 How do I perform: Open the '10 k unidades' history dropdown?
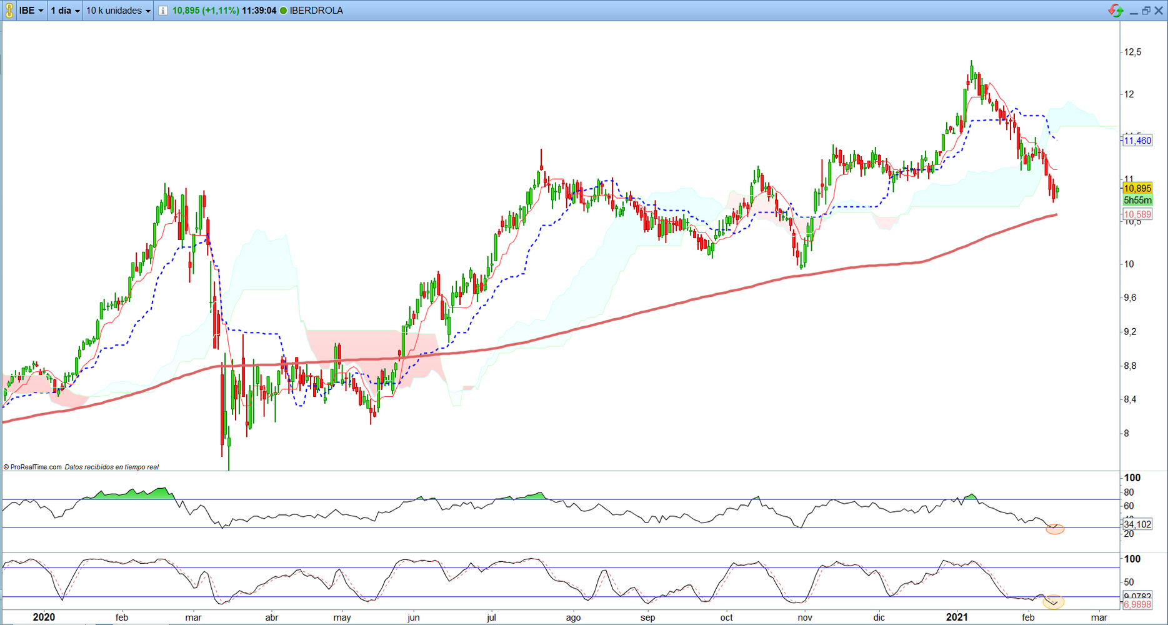click(118, 11)
